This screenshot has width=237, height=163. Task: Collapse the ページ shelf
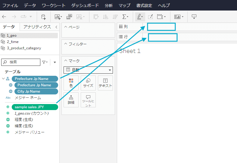(x=66, y=27)
